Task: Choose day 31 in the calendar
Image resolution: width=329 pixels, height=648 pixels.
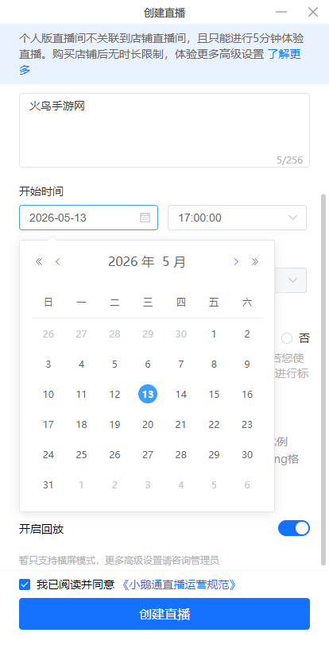Action: (x=48, y=484)
